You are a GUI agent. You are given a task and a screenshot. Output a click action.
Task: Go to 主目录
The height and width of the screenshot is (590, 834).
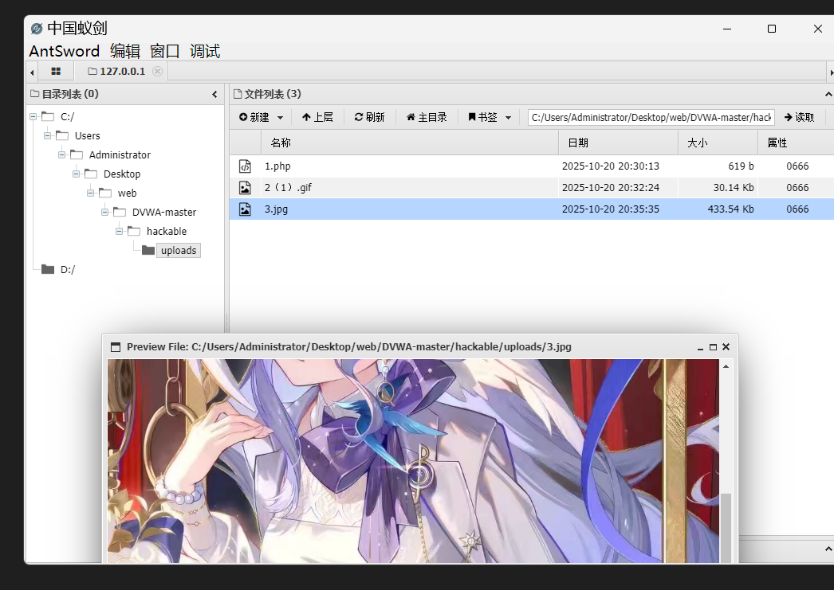click(427, 117)
